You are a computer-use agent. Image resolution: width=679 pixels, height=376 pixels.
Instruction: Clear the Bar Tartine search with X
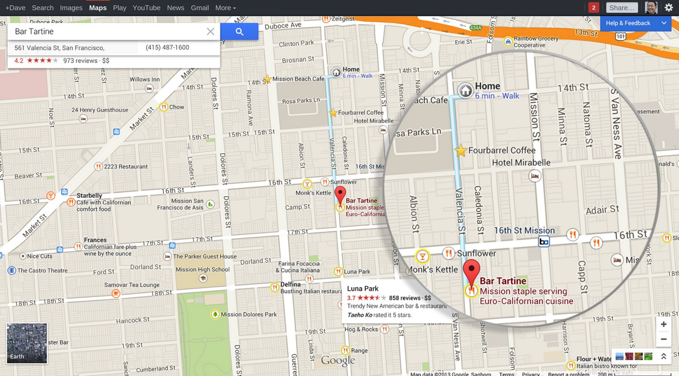tap(210, 31)
